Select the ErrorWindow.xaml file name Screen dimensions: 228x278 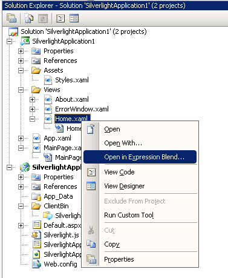coord(82,109)
